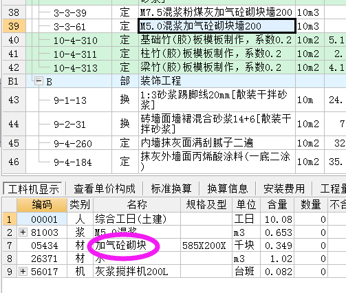Select code cell 00001

coord(42,219)
